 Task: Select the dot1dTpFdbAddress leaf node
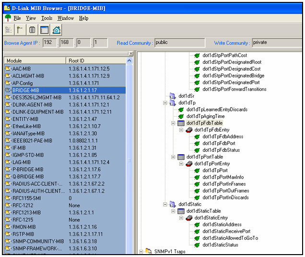[223, 137]
